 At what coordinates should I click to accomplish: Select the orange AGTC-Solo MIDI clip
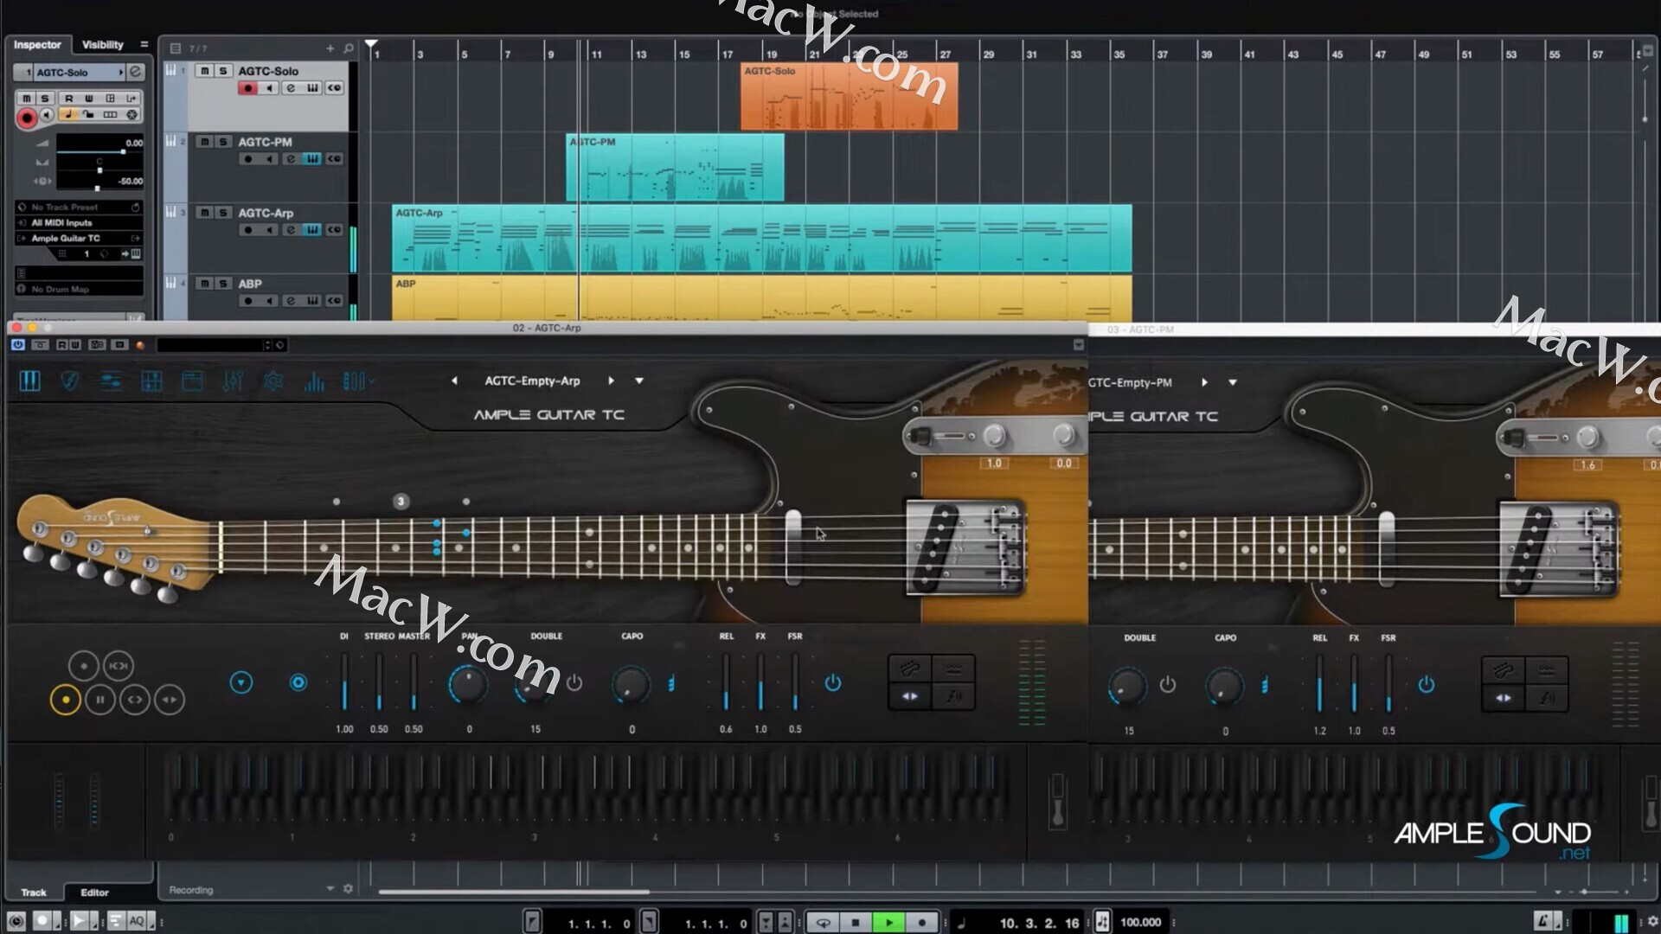849,96
